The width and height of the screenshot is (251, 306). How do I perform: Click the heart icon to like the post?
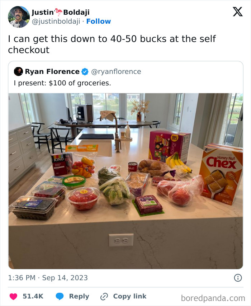pos(13,296)
